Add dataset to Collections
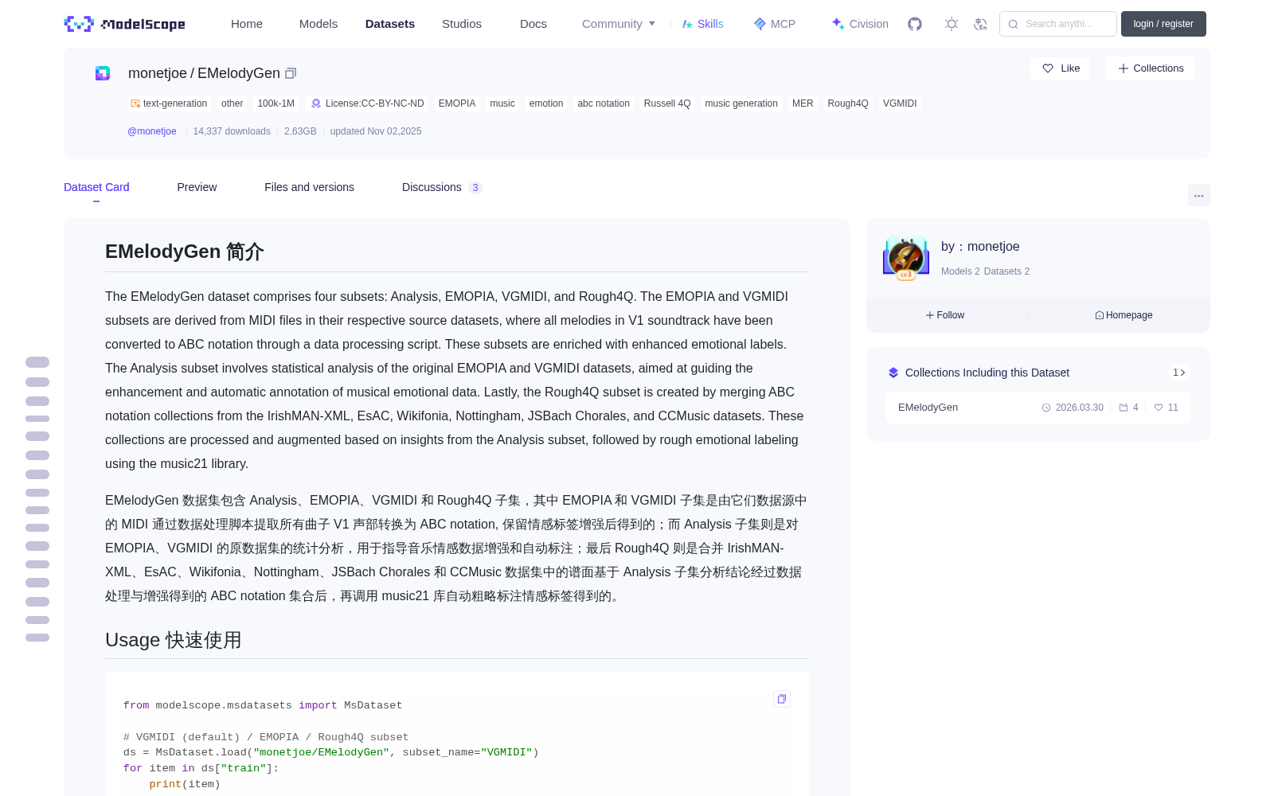The image size is (1274, 796). point(1150,68)
